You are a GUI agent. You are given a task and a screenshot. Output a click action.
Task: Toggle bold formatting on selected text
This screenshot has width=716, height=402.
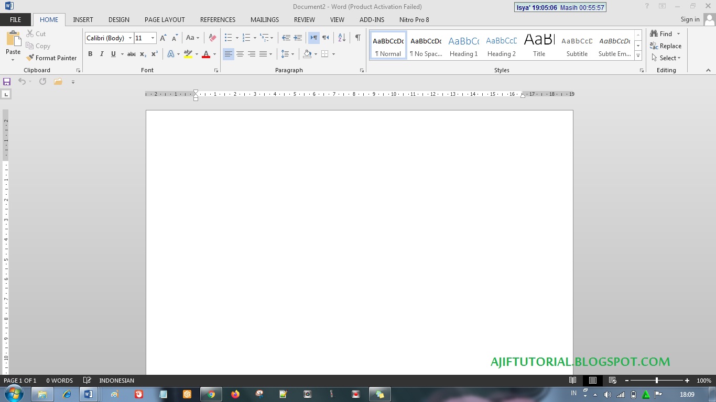[x=90, y=54]
